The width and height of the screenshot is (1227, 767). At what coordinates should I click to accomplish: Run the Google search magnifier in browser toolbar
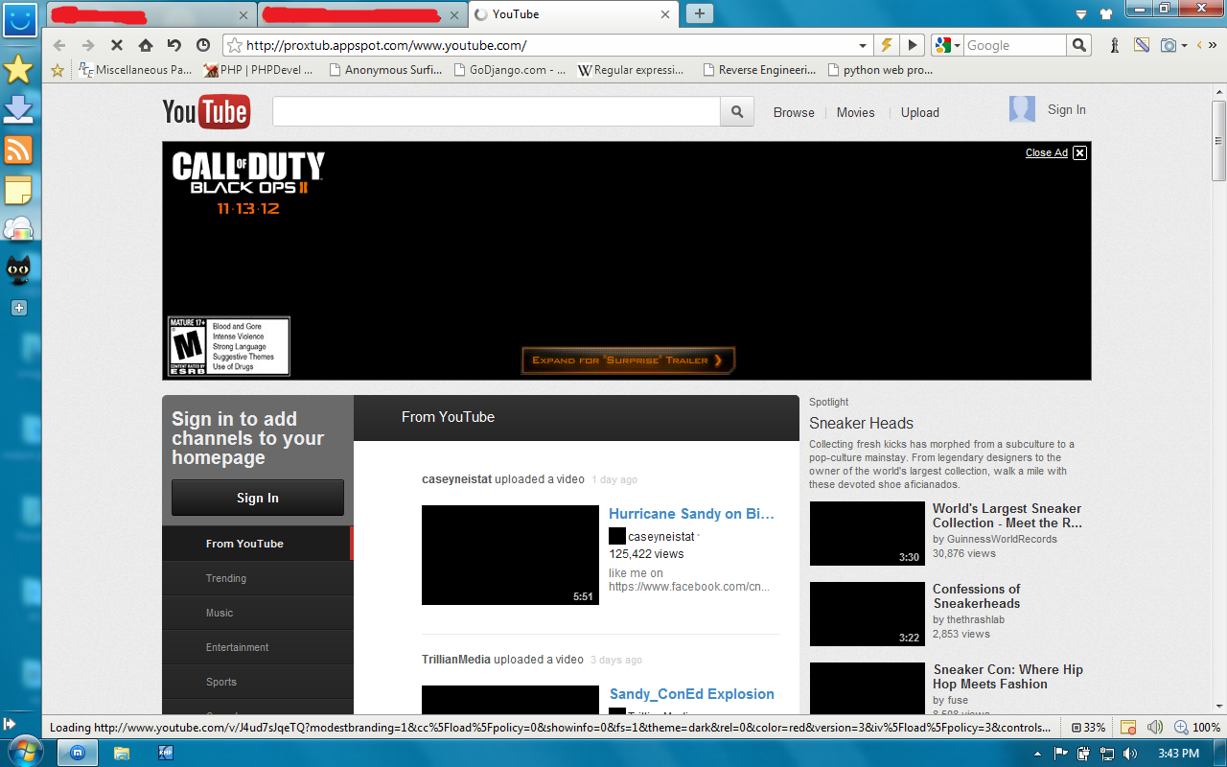point(1079,45)
